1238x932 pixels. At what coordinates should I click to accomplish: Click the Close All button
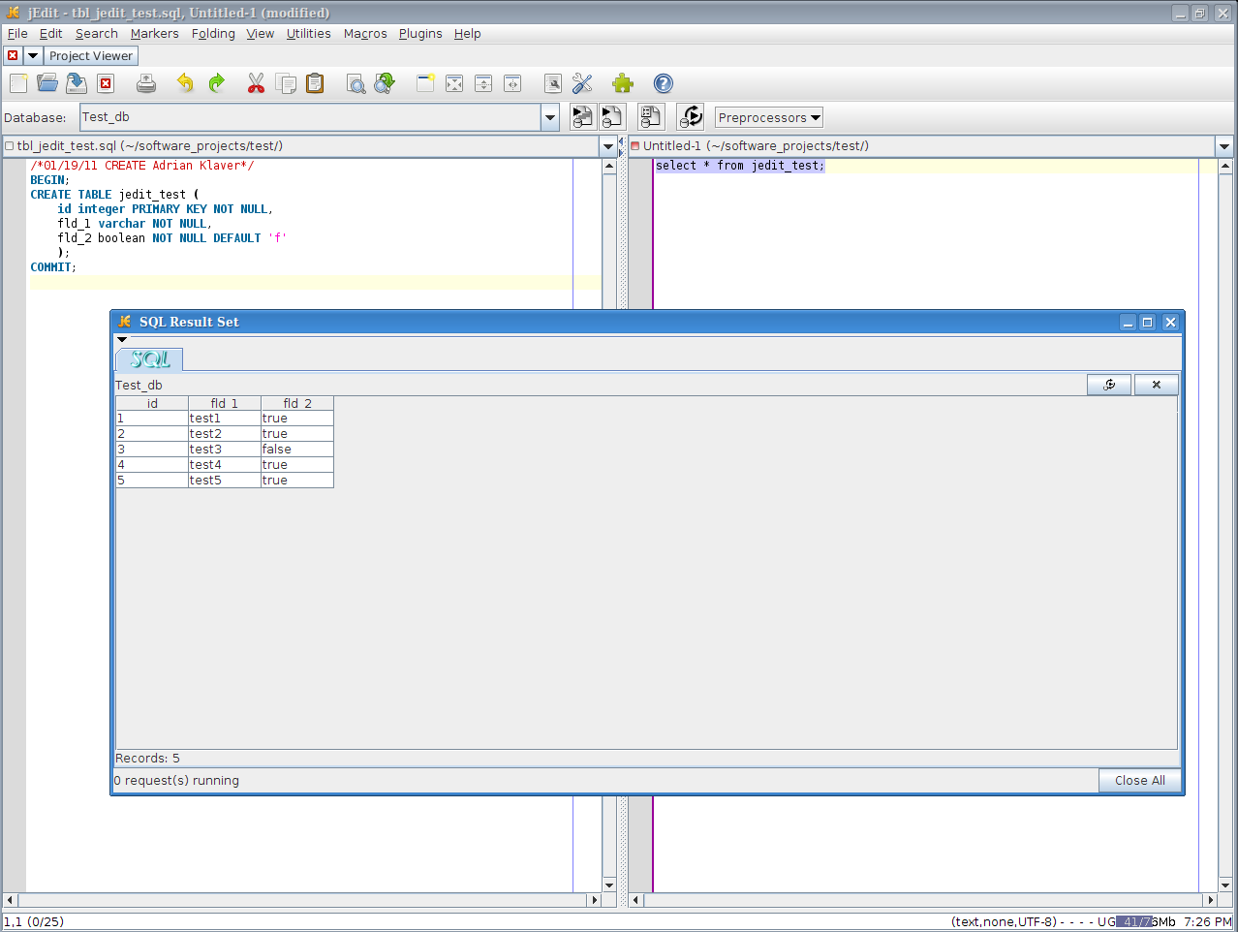pyautogui.click(x=1139, y=781)
